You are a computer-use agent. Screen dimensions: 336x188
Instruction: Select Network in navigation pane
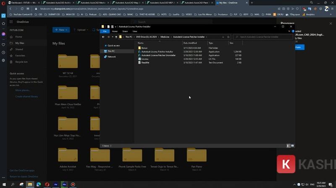coord(112,57)
